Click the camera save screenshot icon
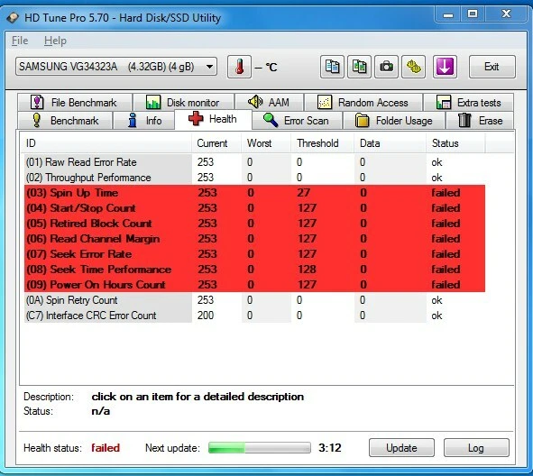The image size is (533, 476). 386,67
